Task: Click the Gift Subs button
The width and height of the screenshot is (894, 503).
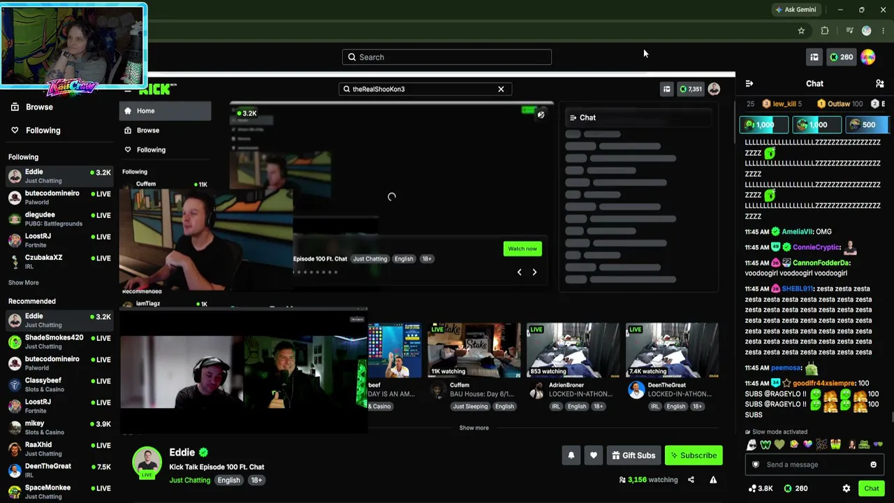Action: pos(633,455)
